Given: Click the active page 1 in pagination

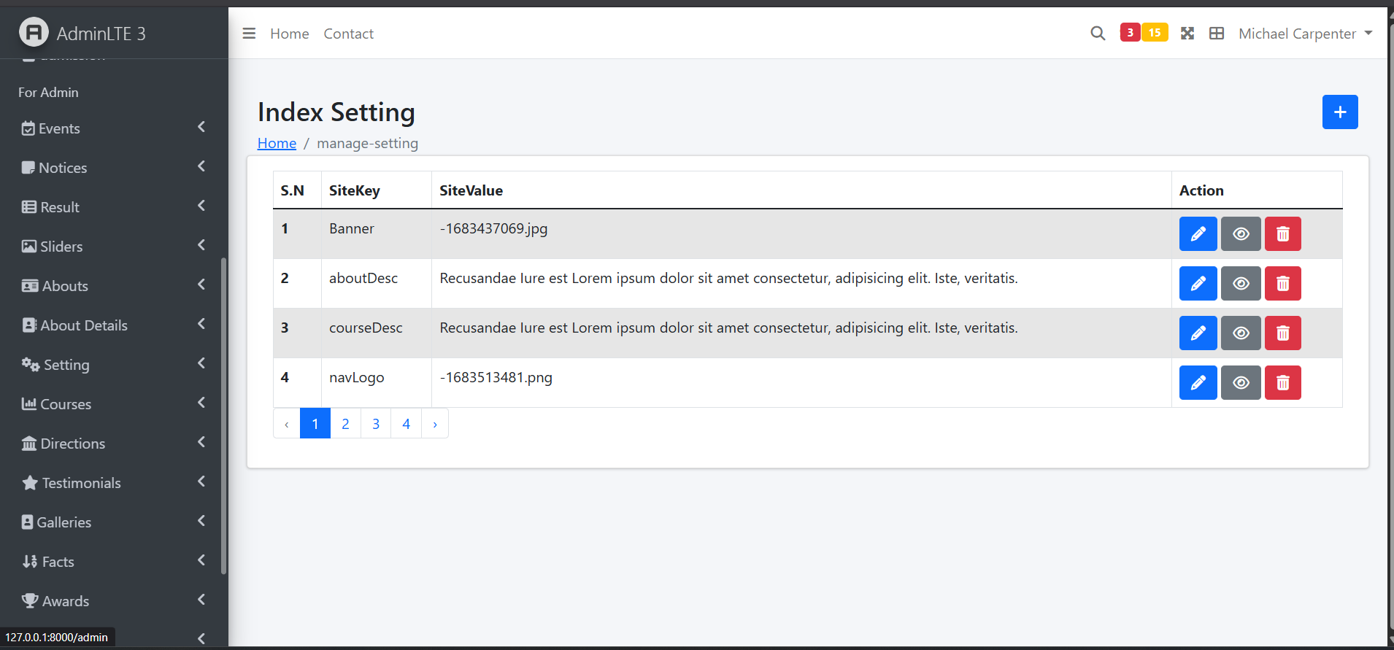Looking at the screenshot, I should pyautogui.click(x=315, y=423).
